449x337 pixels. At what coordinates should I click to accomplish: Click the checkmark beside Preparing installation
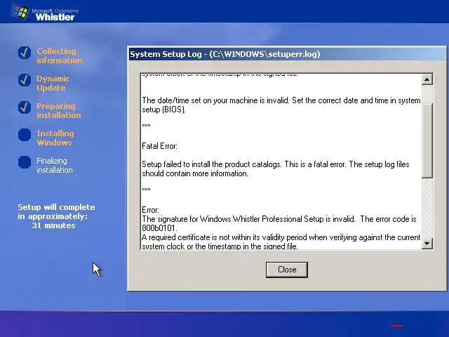tap(25, 107)
